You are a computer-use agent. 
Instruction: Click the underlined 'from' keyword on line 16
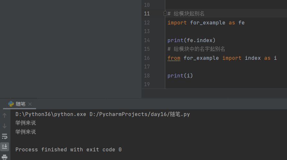(x=174, y=58)
